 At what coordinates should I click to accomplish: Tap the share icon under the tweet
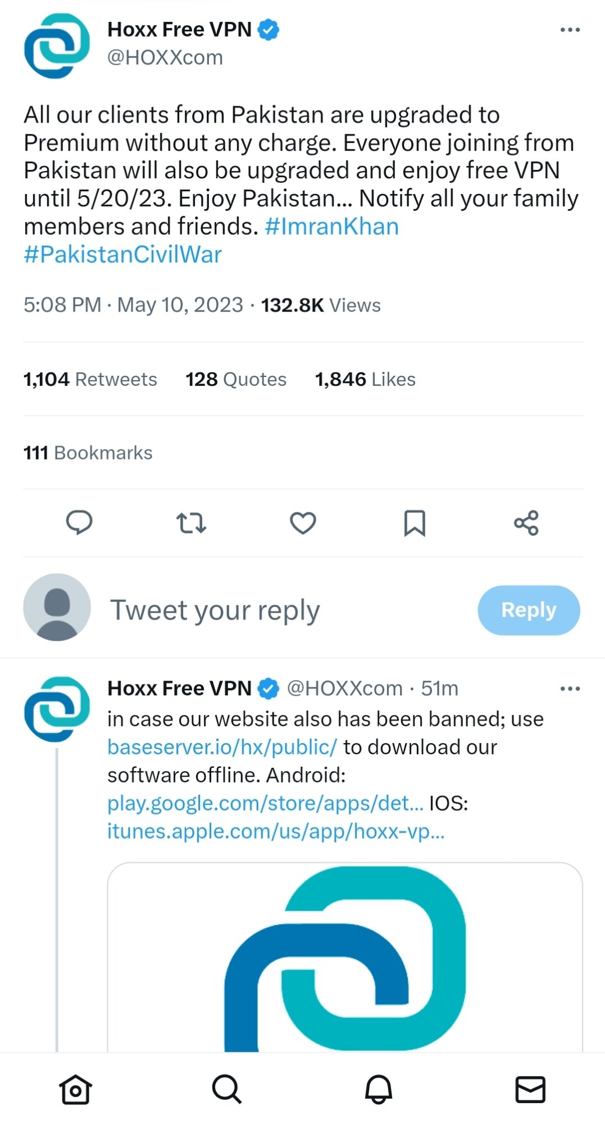coord(526,523)
